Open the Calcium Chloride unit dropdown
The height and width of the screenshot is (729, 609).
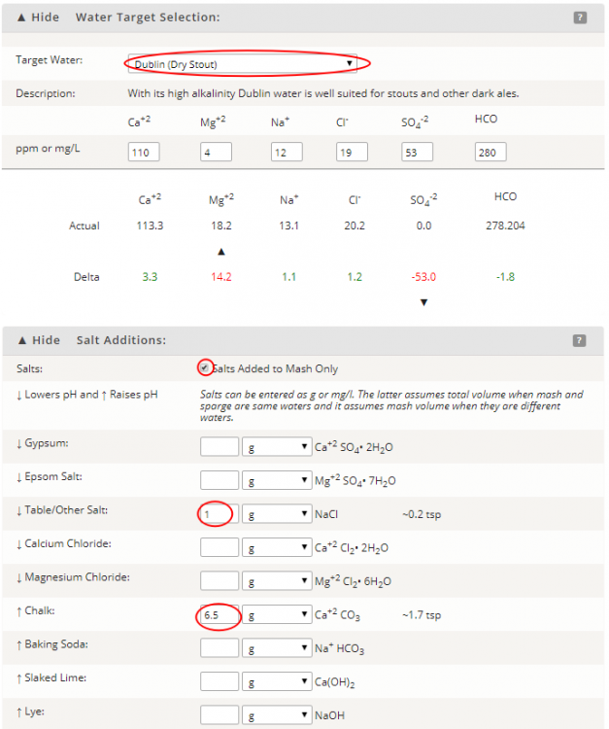click(276, 547)
